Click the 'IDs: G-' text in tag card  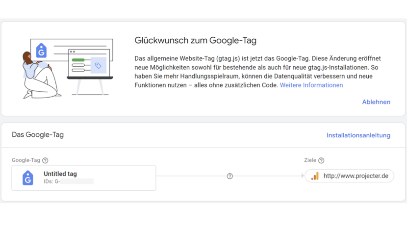(52, 181)
